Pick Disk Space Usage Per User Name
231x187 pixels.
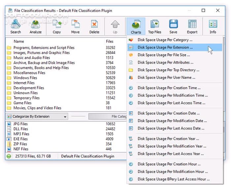(166, 78)
